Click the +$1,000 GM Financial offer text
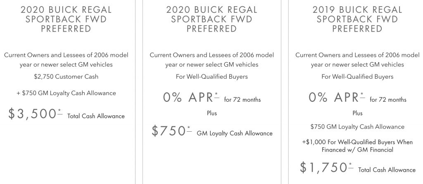Screen dimensions: 423x184 tap(357, 146)
